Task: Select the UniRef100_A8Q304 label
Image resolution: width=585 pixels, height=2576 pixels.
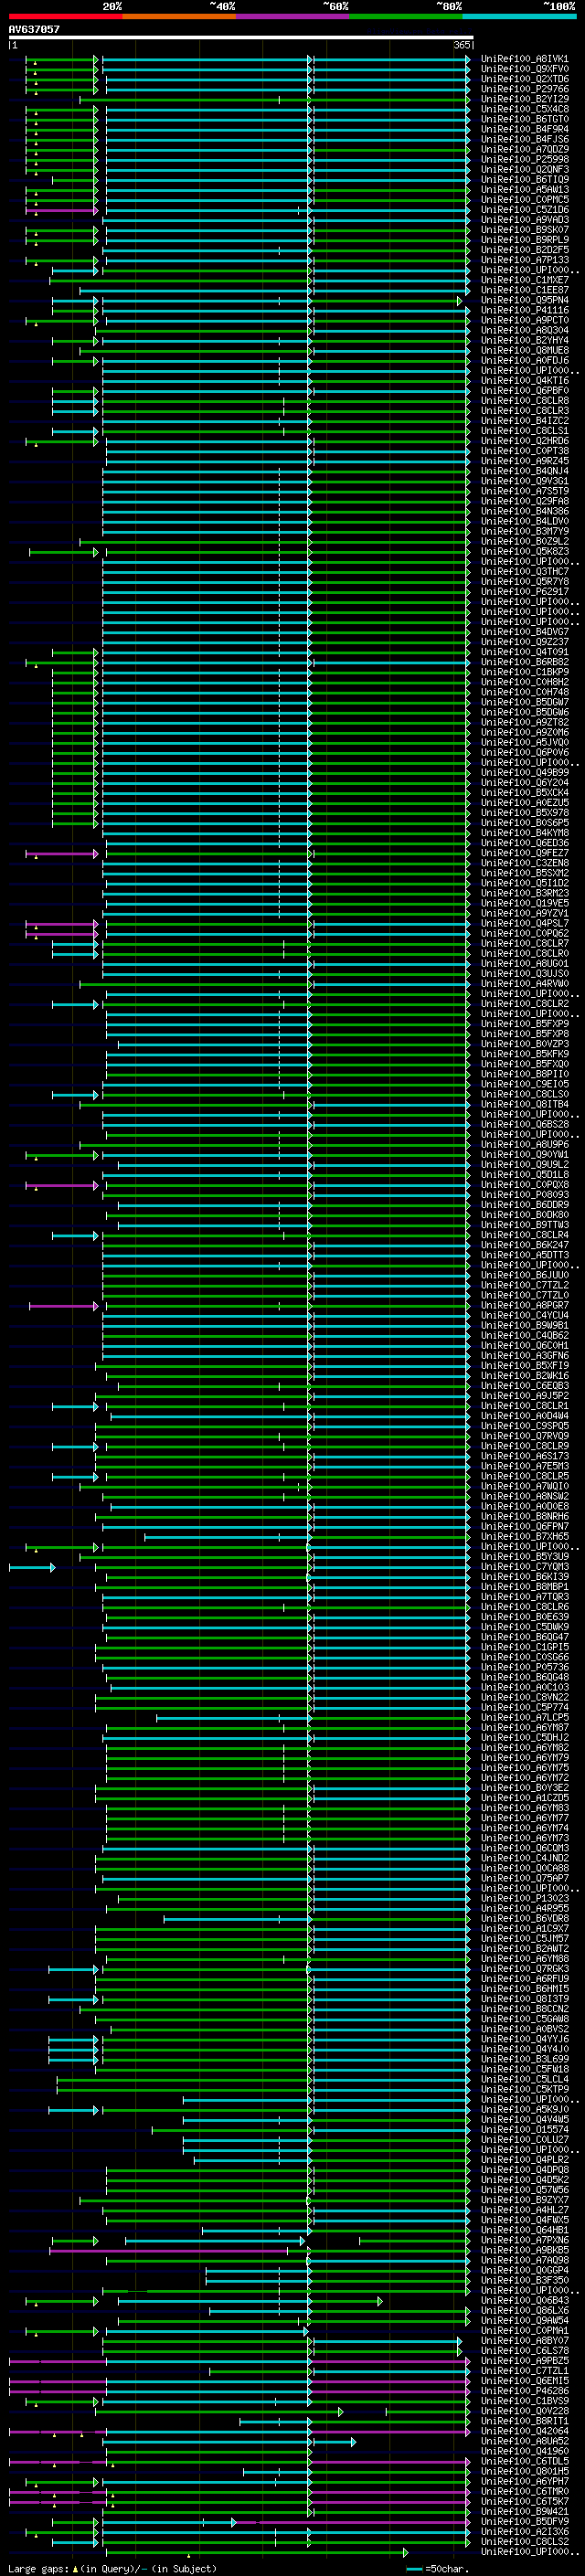Action: coord(525,330)
